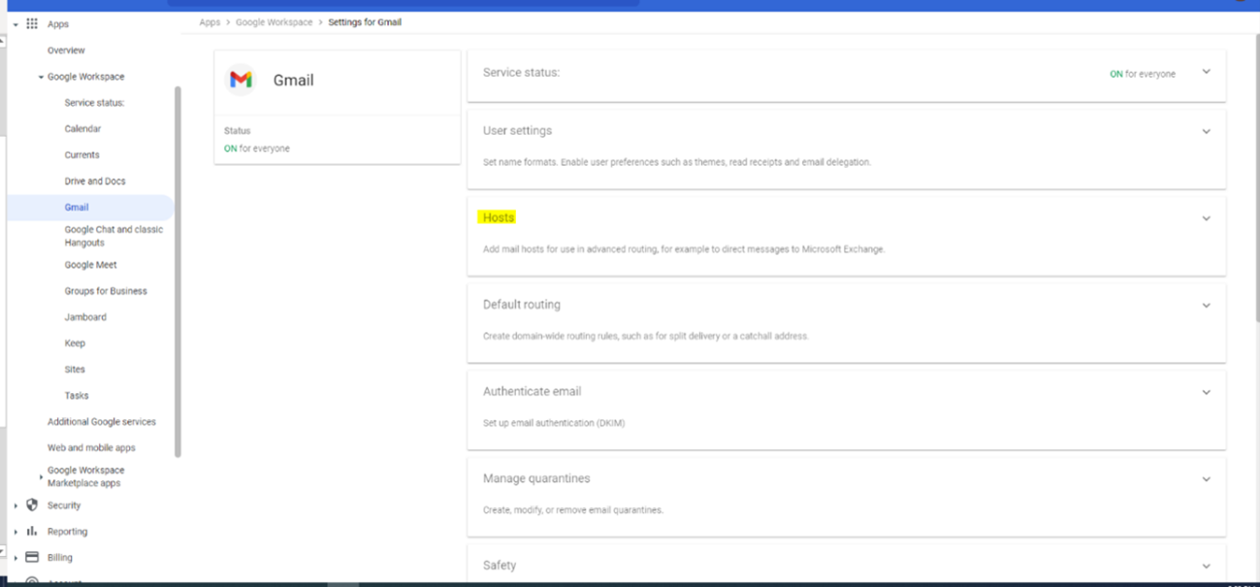Select Jamboard in the apps list
Viewport: 1260px width, 587px height.
tap(86, 316)
